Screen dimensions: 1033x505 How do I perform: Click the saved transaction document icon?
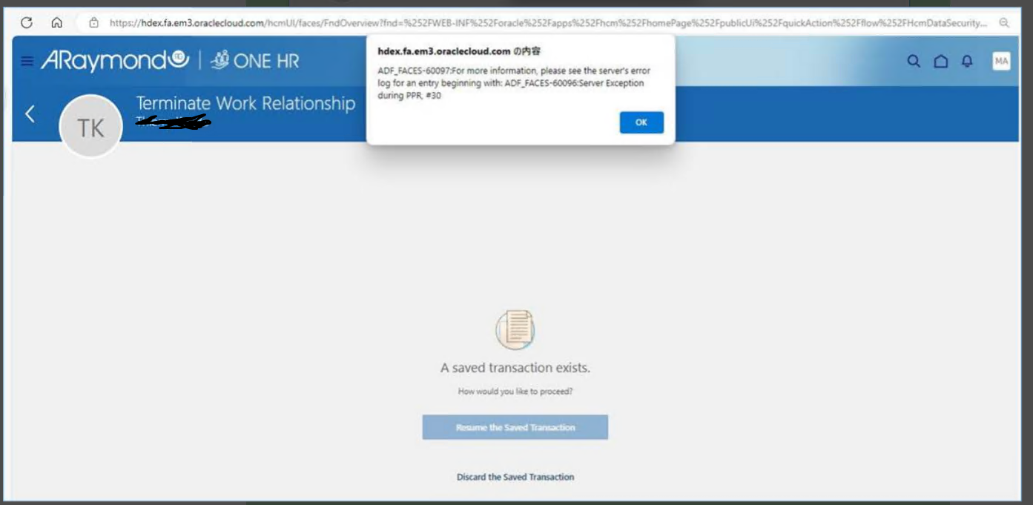[516, 328]
